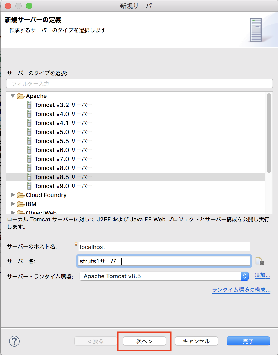Click the Tomcat v4.1 server icon
The image size is (278, 355).
tap(29, 123)
